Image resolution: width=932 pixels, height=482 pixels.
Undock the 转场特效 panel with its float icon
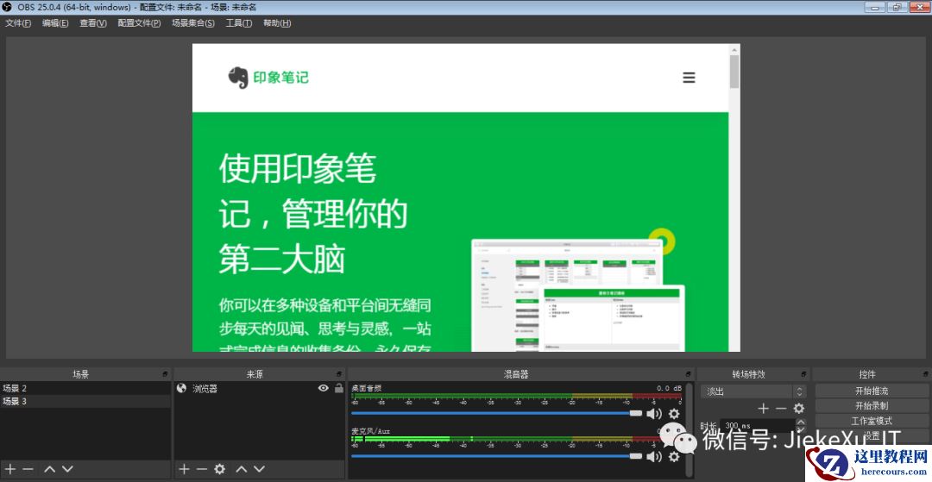pos(803,374)
